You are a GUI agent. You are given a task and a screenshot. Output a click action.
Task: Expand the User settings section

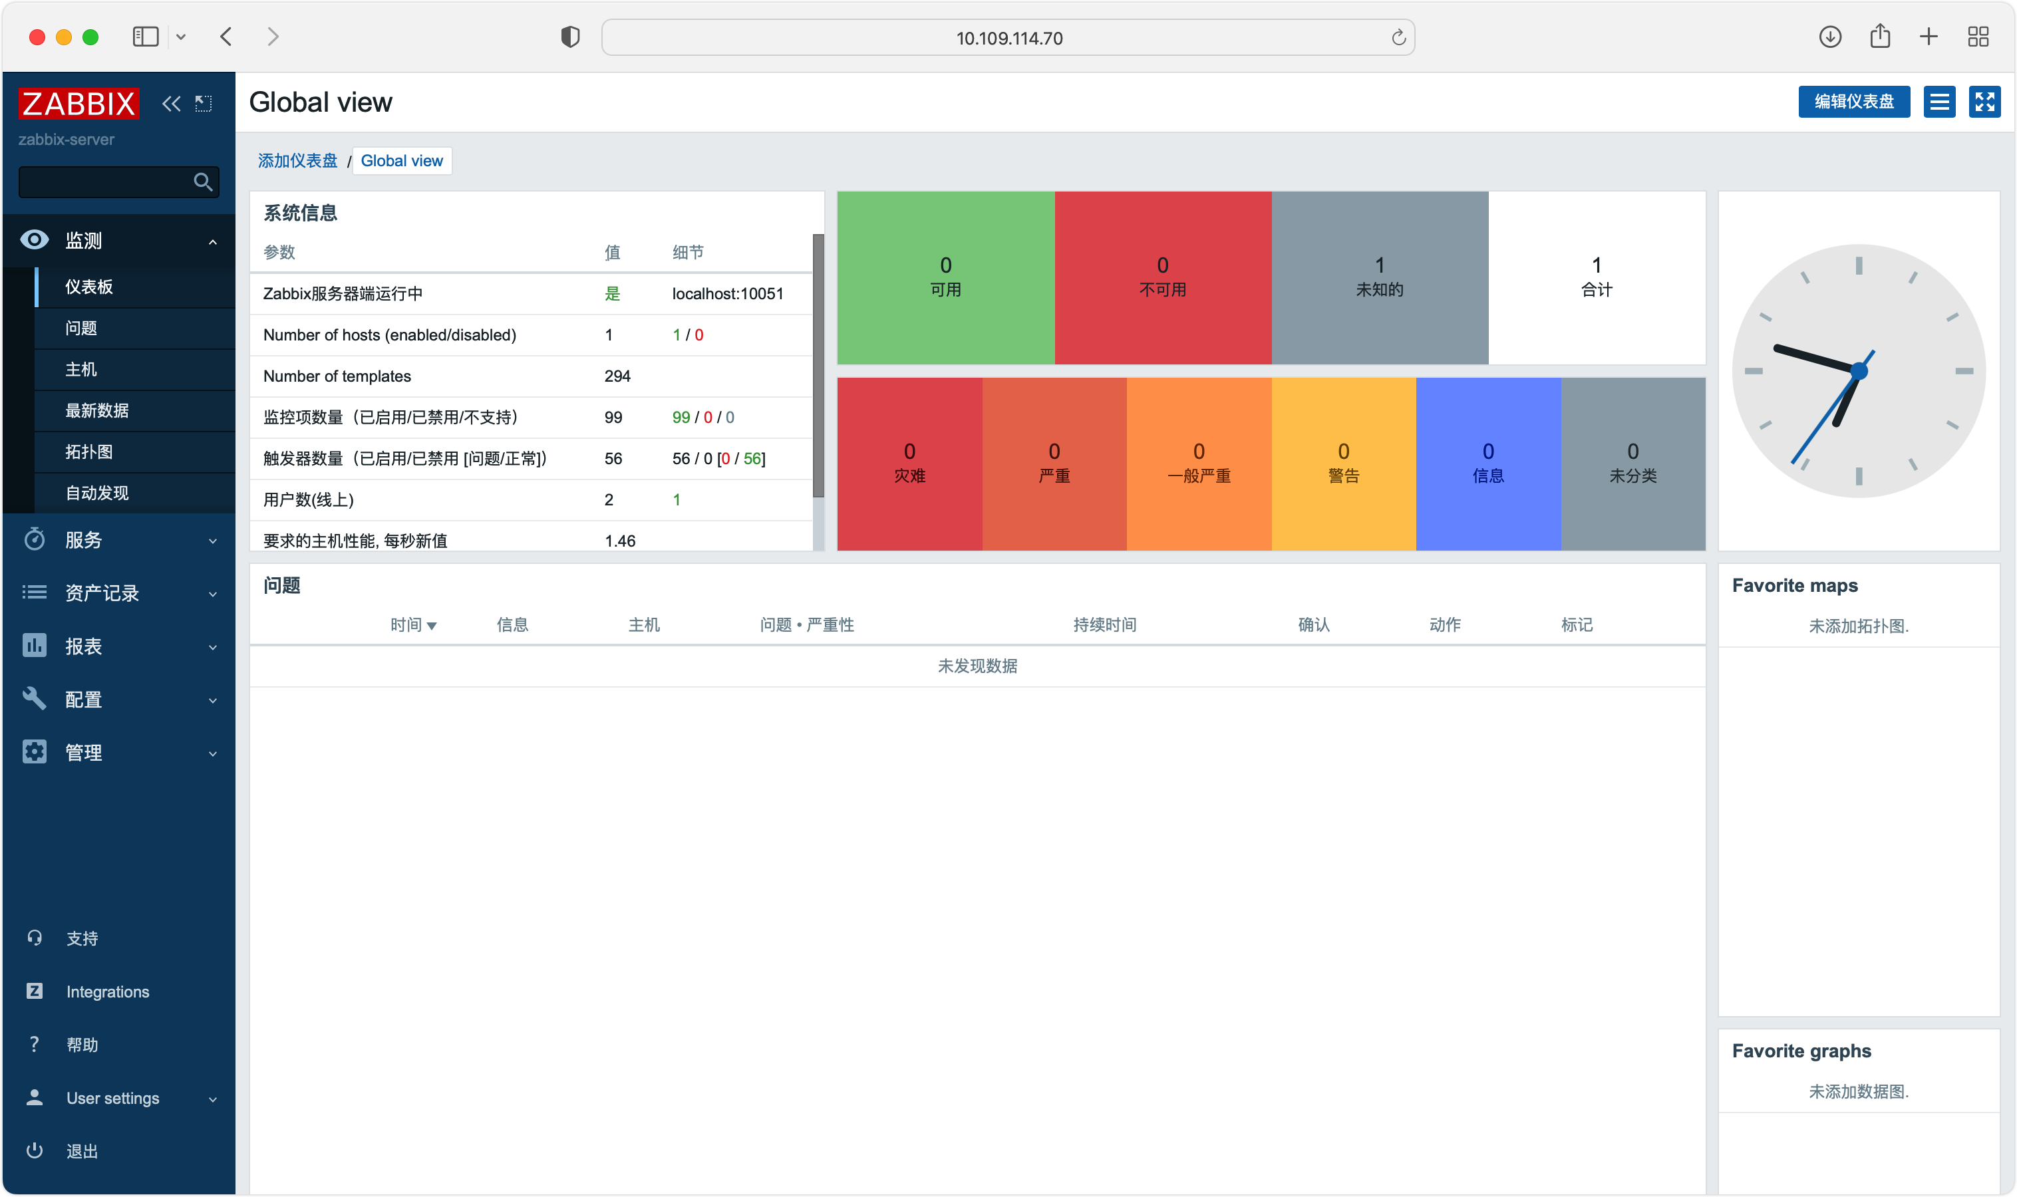tap(212, 1099)
